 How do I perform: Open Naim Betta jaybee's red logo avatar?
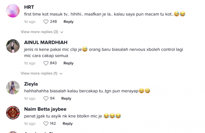tap(13, 113)
